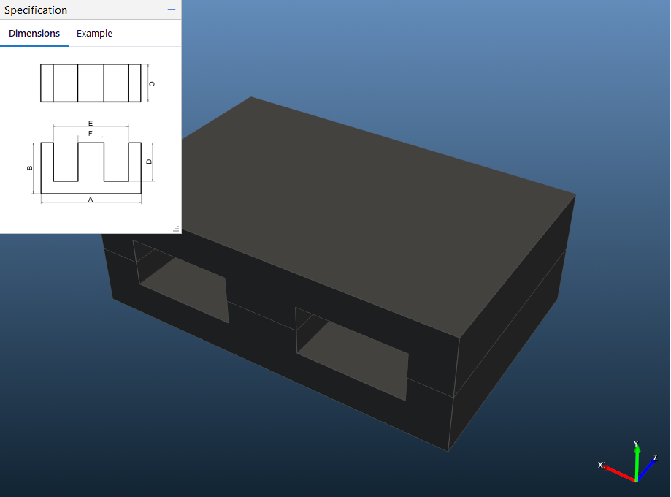Click dimension label A in the diagram
This screenshot has height=497, width=671.
pyautogui.click(x=91, y=200)
